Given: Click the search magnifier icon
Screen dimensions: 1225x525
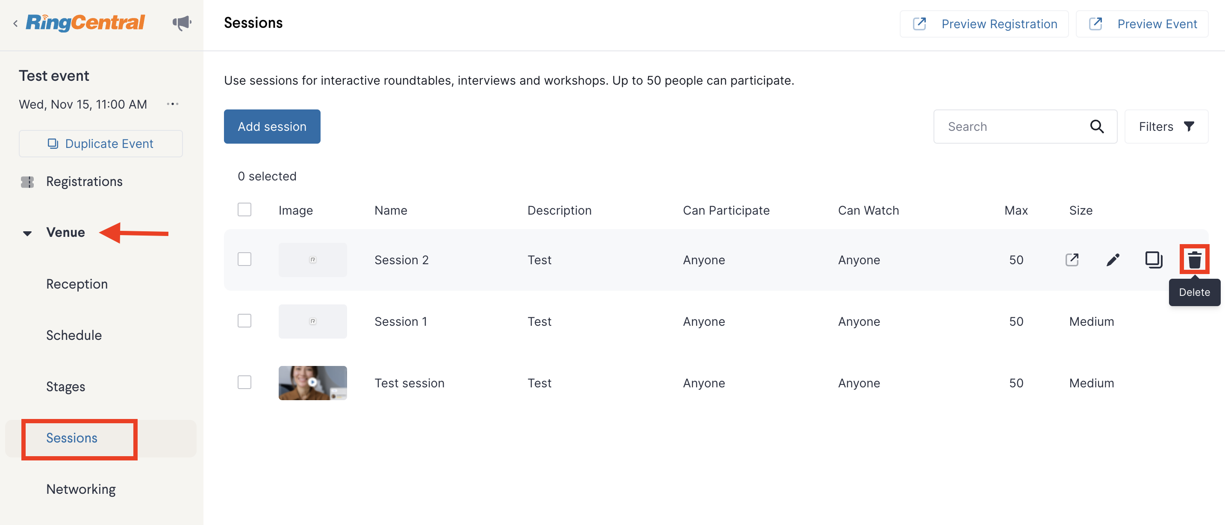Looking at the screenshot, I should click(x=1097, y=127).
